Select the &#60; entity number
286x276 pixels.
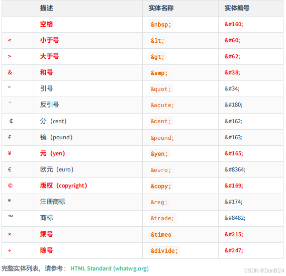pos(232,40)
